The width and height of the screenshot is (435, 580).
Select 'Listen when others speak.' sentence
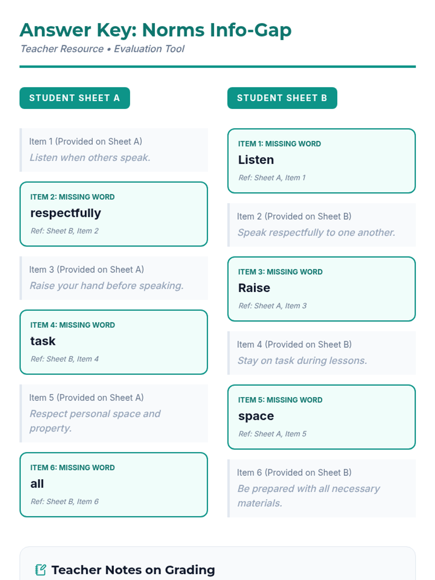(90, 158)
